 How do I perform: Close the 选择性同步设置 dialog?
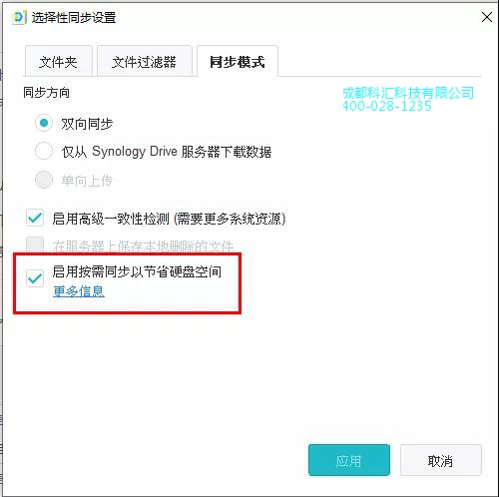pos(487,17)
